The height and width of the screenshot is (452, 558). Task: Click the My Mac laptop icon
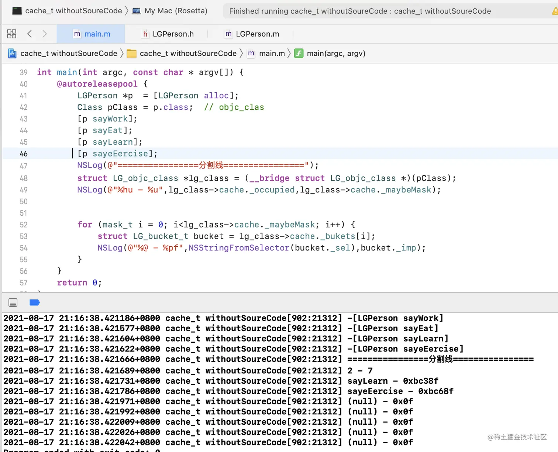[x=137, y=11]
